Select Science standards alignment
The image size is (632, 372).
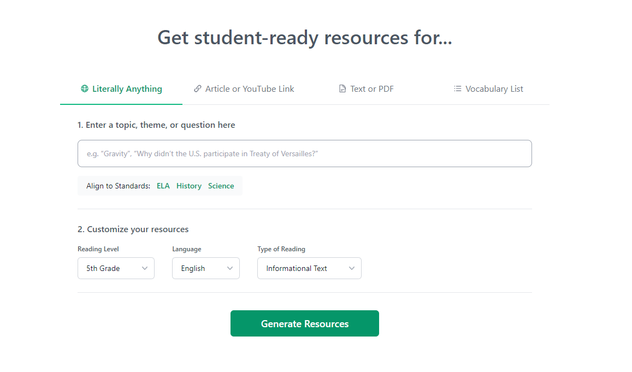221,186
